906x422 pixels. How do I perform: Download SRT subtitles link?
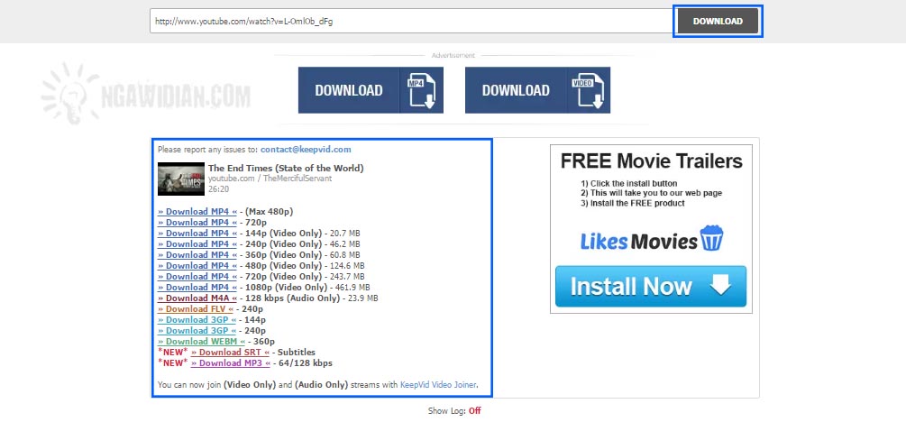pos(230,352)
